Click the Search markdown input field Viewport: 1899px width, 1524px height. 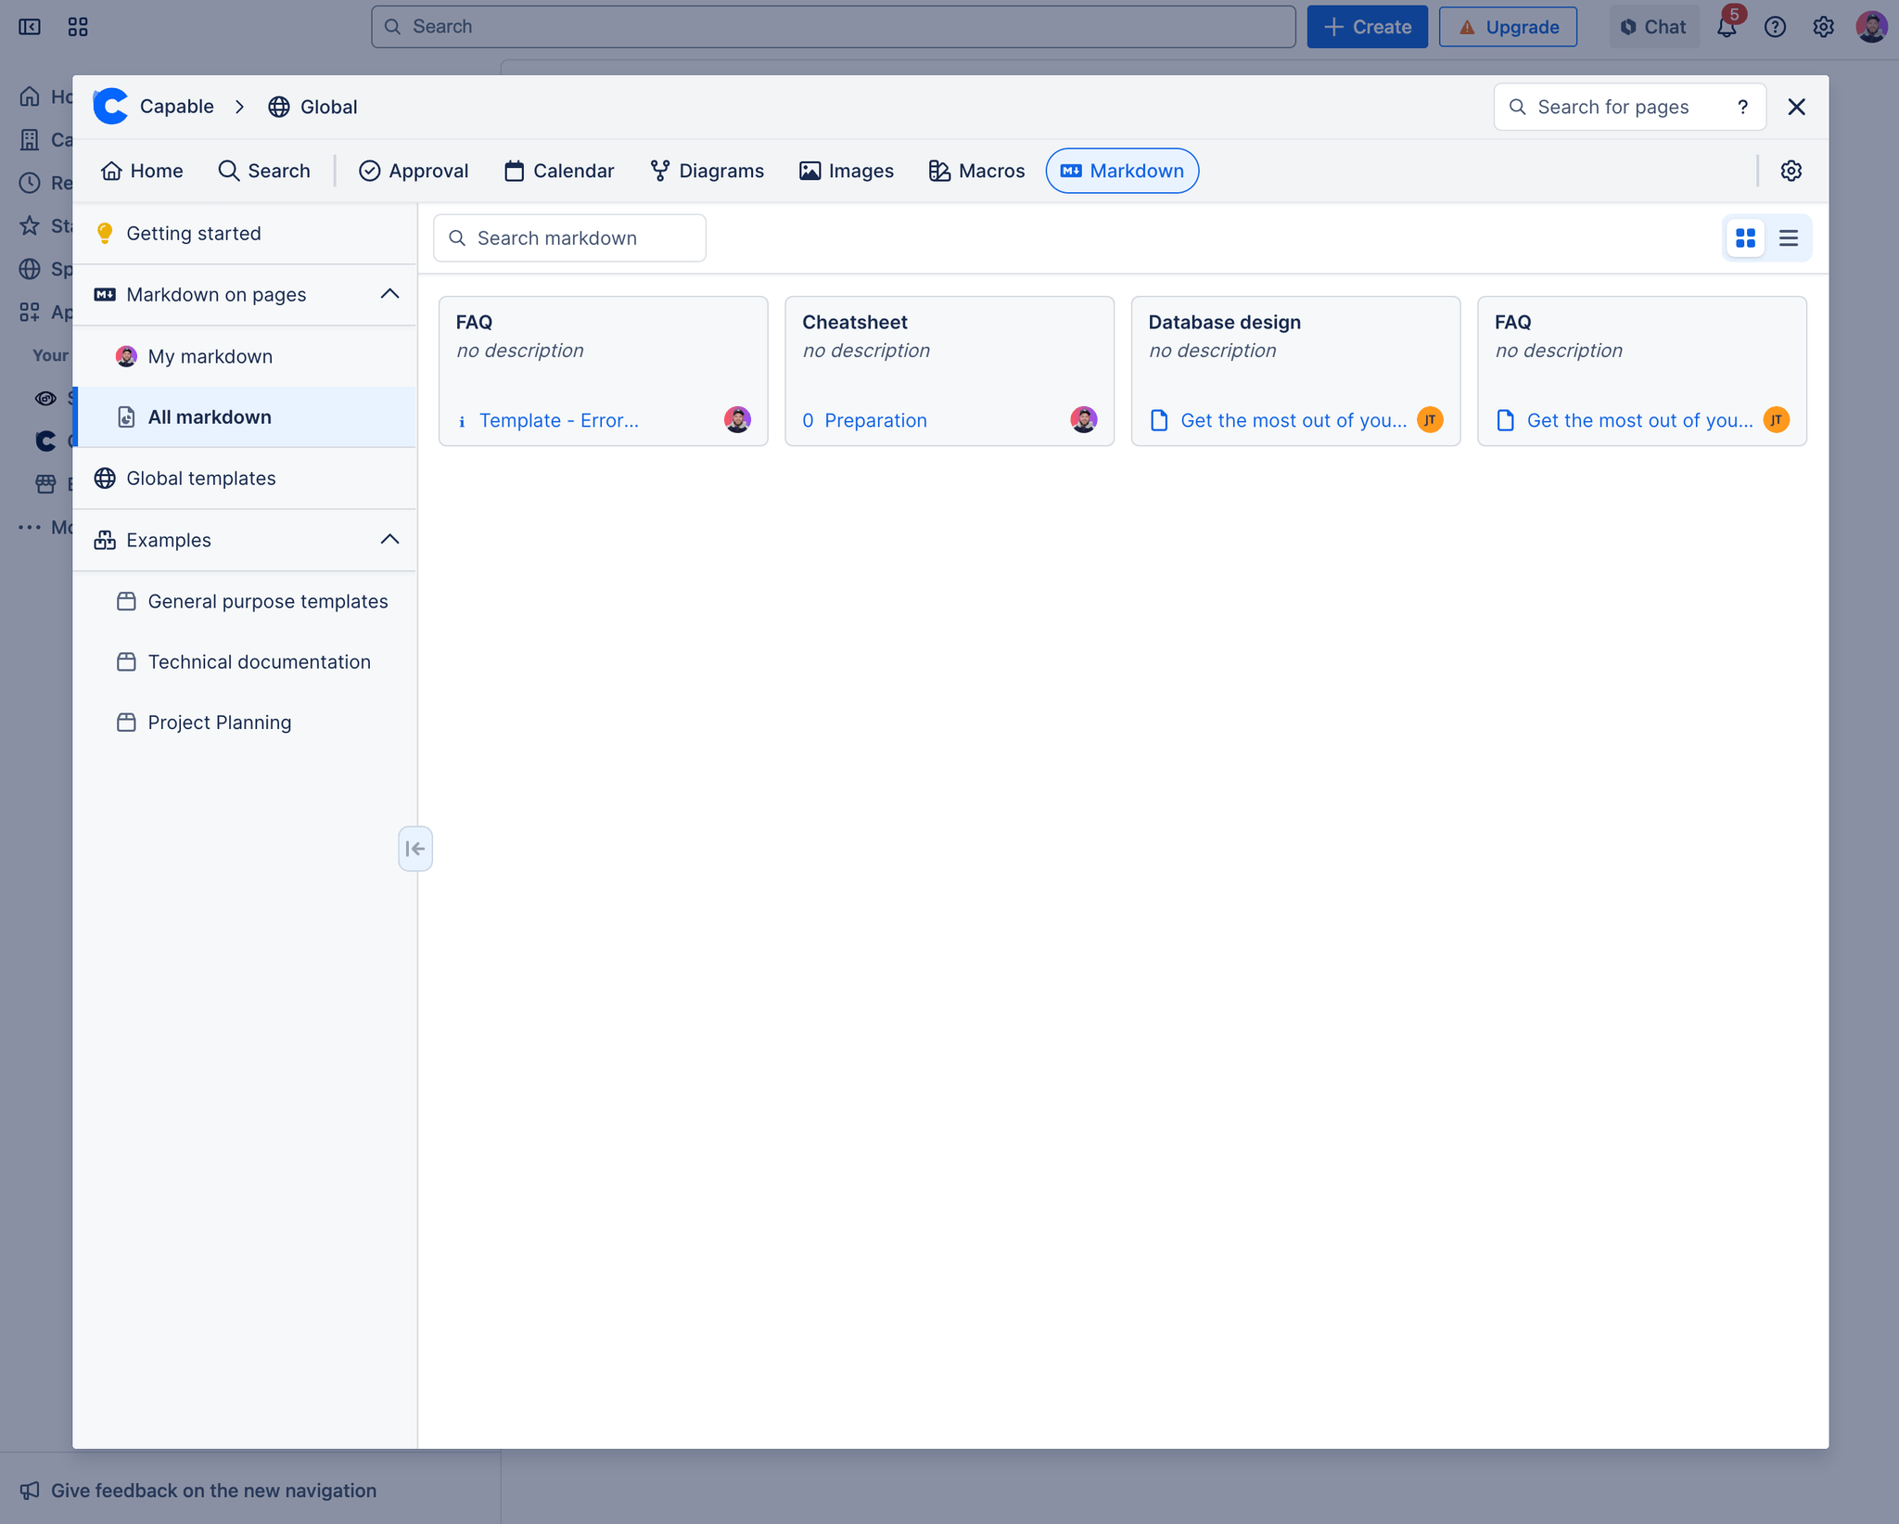(x=569, y=237)
